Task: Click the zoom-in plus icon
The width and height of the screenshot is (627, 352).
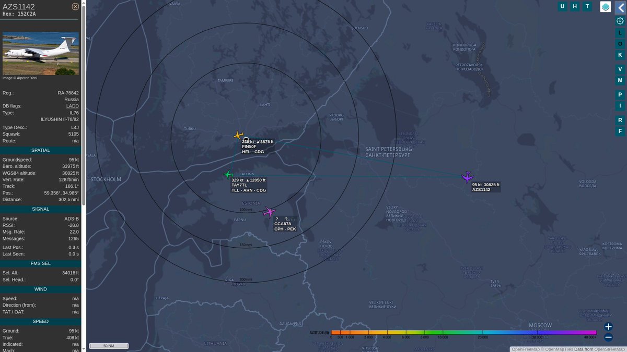Action: (608, 326)
